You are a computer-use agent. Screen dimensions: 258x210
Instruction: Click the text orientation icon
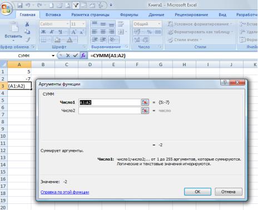pyautogui.click(x=113, y=39)
